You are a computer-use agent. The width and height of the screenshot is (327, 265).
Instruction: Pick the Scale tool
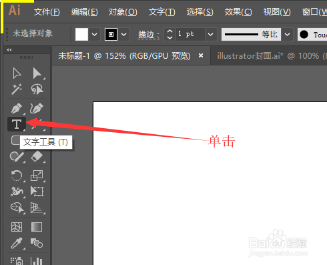point(37,176)
